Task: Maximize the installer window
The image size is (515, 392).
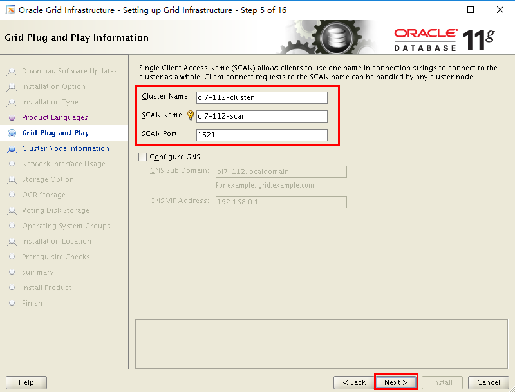Action: point(471,10)
